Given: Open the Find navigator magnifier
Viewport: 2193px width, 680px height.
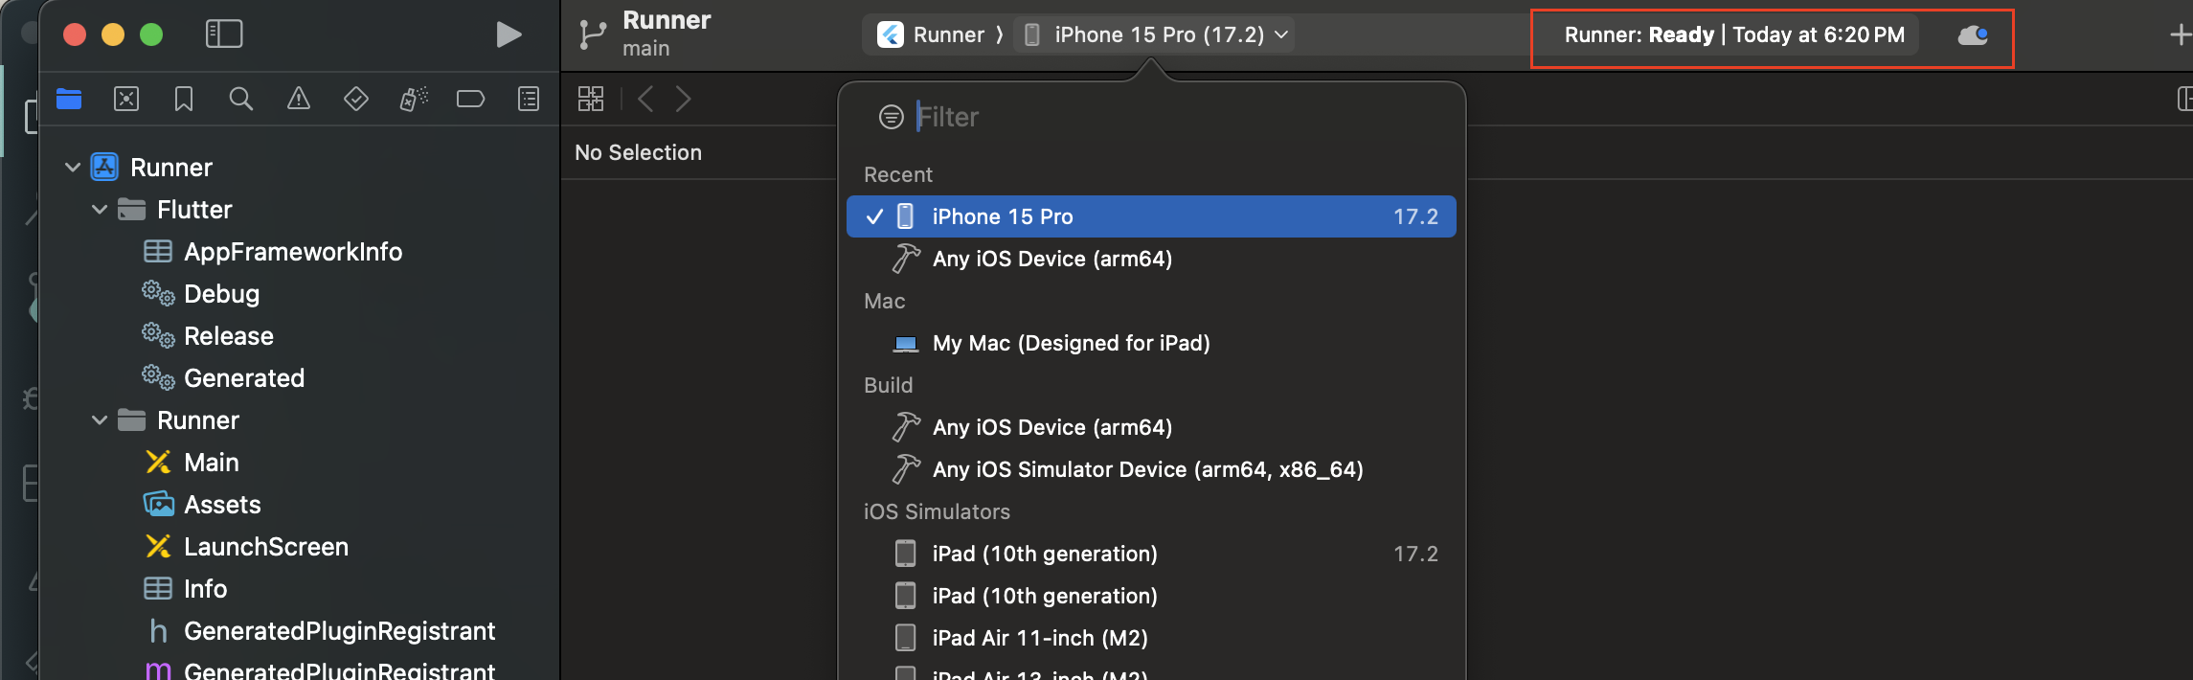Looking at the screenshot, I should coord(241,99).
